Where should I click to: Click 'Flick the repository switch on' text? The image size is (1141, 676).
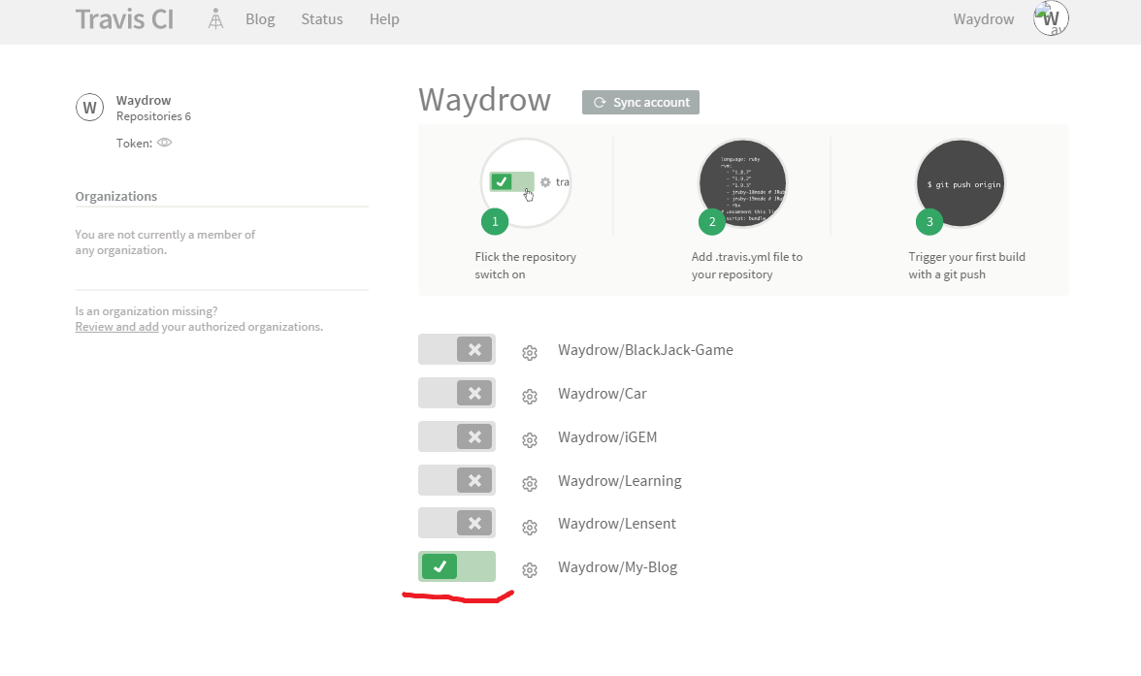[x=526, y=266]
